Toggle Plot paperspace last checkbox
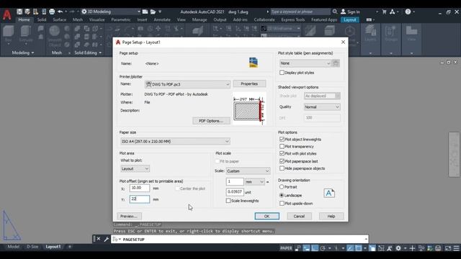461x259 pixels. click(282, 161)
